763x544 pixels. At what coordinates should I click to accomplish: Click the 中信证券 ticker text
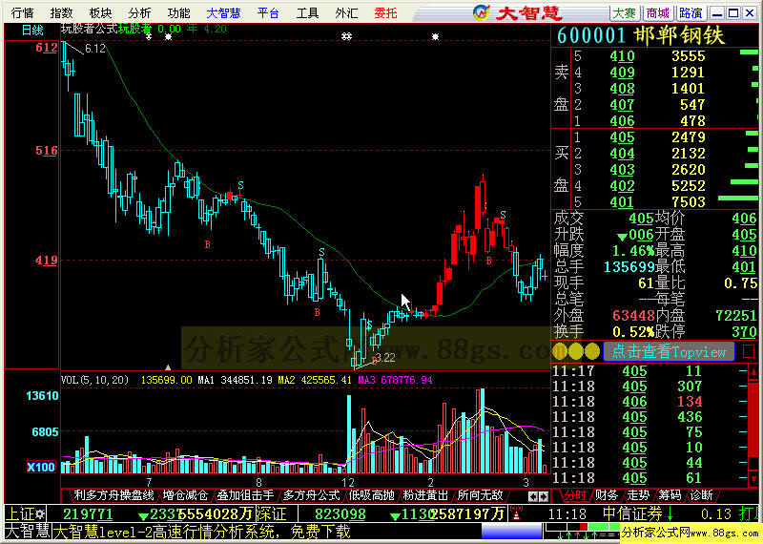(x=632, y=513)
